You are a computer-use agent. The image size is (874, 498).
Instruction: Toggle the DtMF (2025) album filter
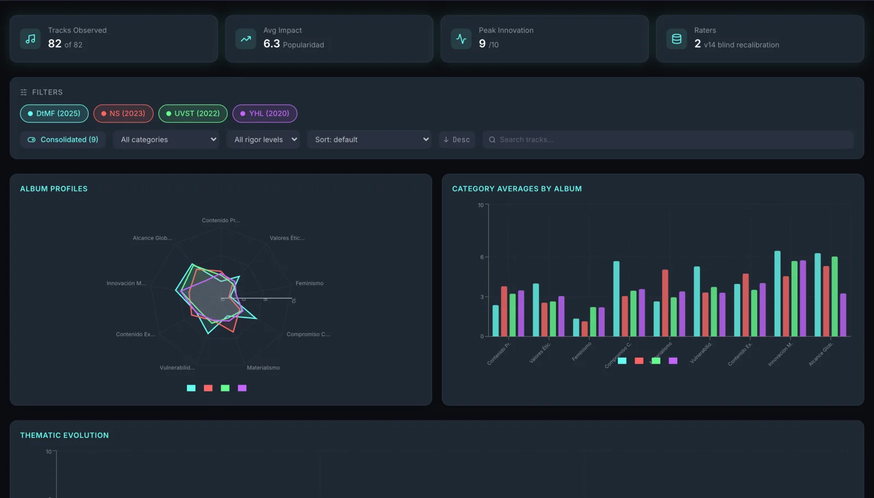coord(54,114)
